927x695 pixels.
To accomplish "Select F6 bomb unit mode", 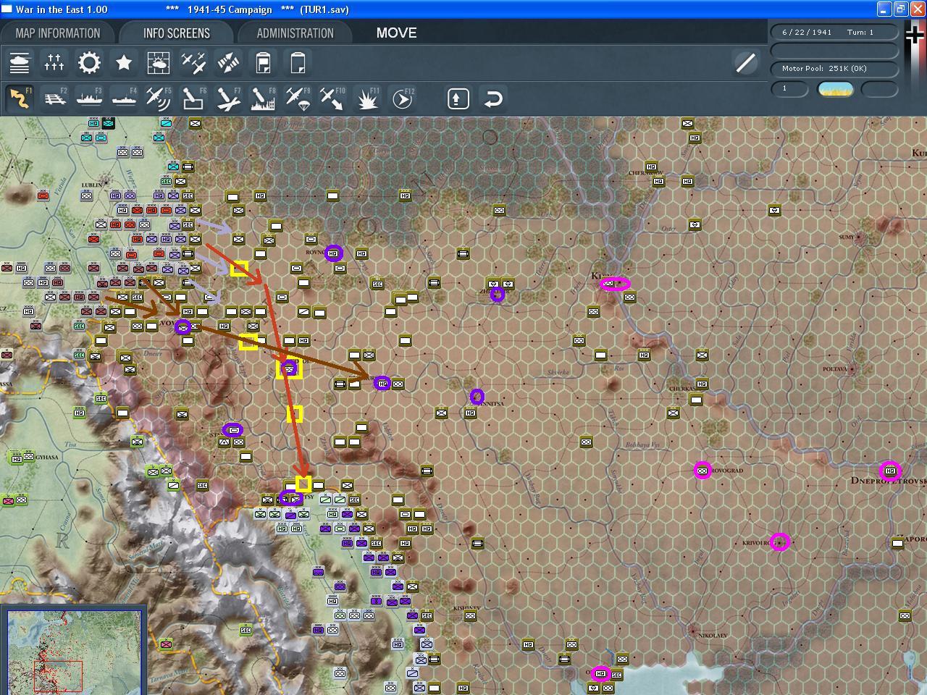I will point(193,98).
